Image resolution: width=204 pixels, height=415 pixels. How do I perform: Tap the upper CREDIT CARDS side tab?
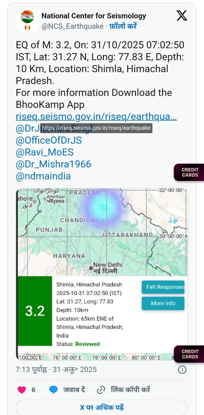(190, 173)
